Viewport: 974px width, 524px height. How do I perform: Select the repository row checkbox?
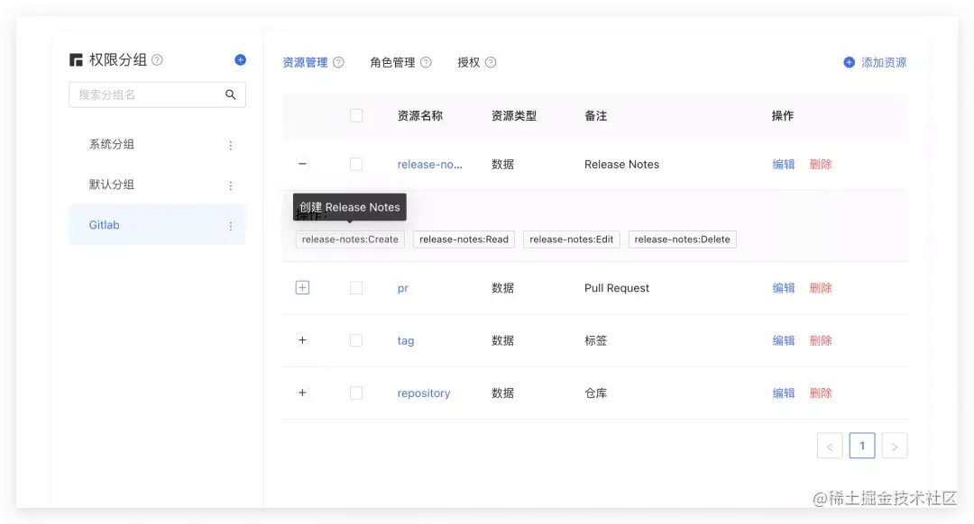click(x=356, y=393)
